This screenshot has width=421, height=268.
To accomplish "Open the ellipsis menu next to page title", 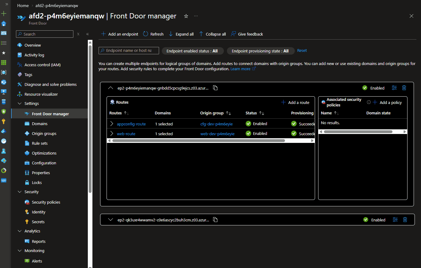I will point(196,16).
